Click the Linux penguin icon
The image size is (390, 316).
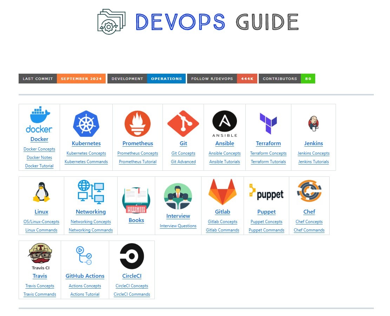coord(41,192)
